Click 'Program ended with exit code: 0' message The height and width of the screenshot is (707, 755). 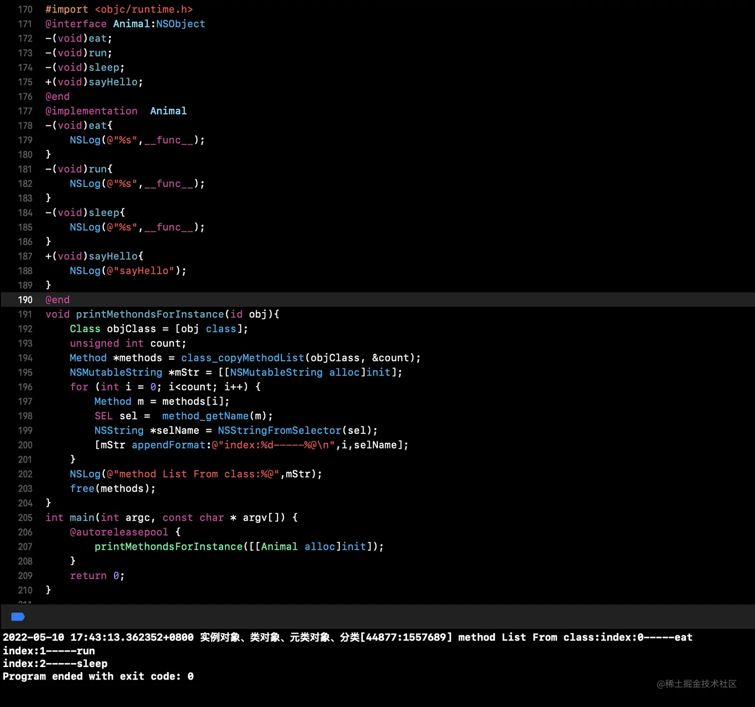98,677
